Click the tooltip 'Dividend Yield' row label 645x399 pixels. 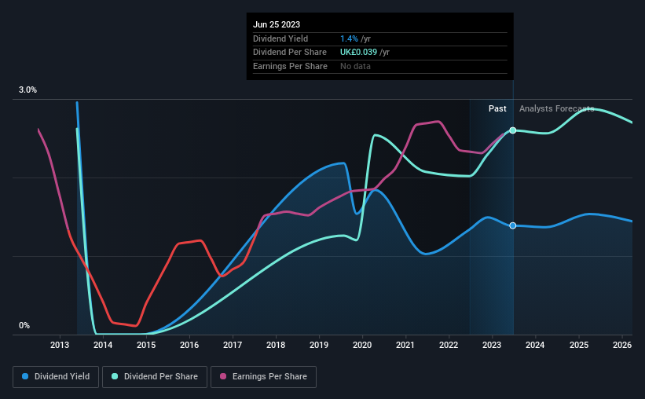[x=280, y=38]
